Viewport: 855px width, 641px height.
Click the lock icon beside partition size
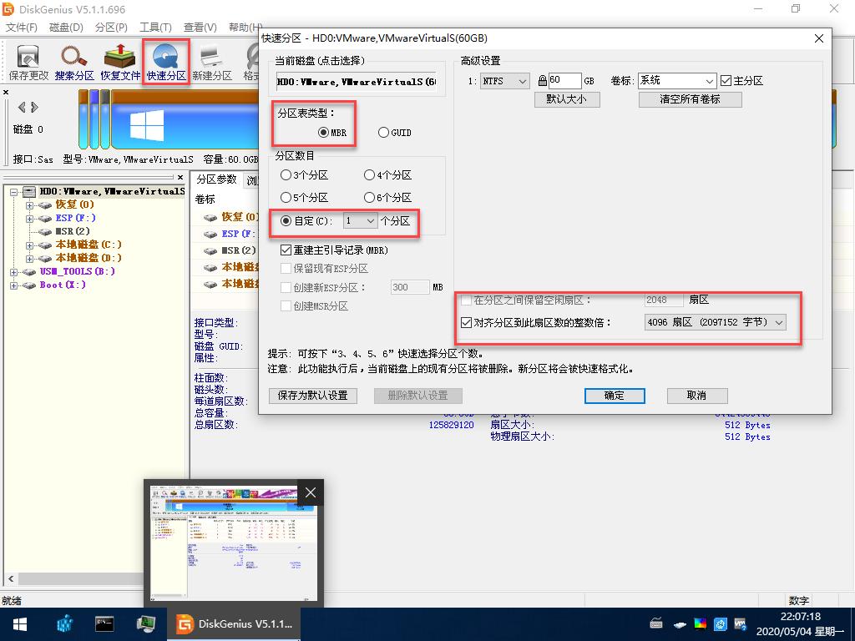point(541,80)
